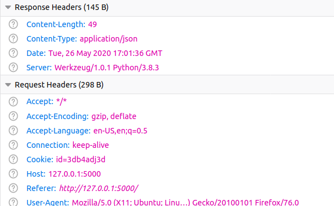
Task: Open help icon for Connection header
Action: point(13,145)
